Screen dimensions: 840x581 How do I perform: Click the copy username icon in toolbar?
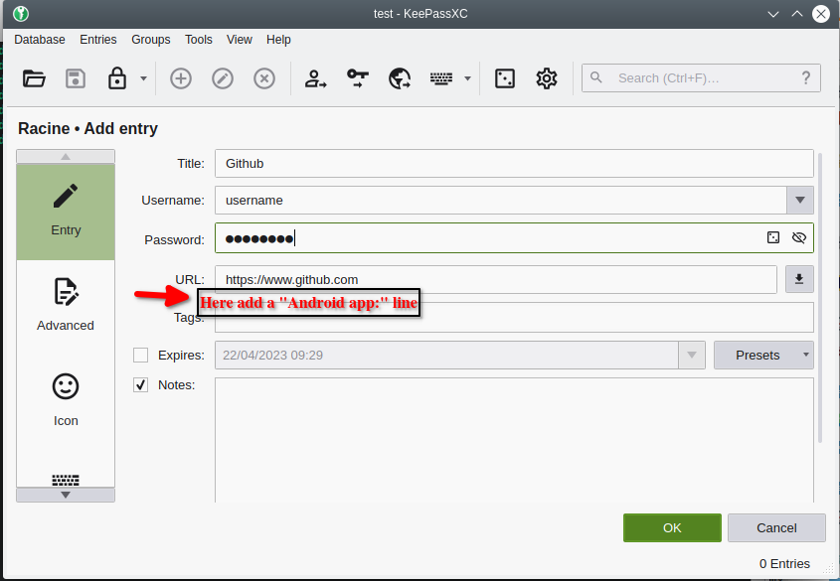point(315,77)
